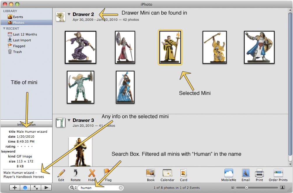Toggle the Information pane button
Screen dimensions: 293x193
(25, 187)
